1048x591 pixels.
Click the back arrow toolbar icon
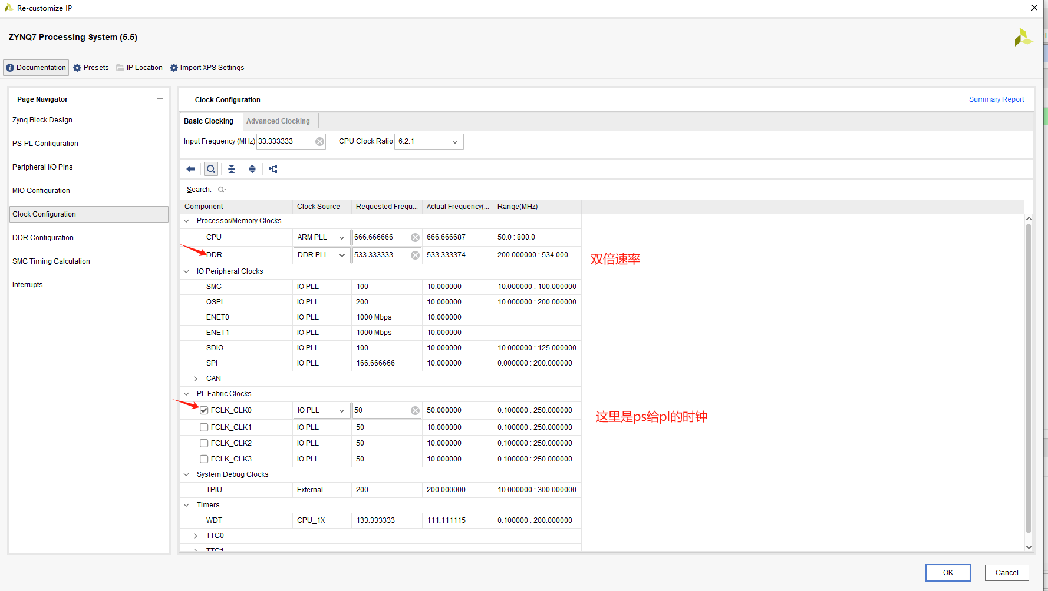click(x=190, y=169)
